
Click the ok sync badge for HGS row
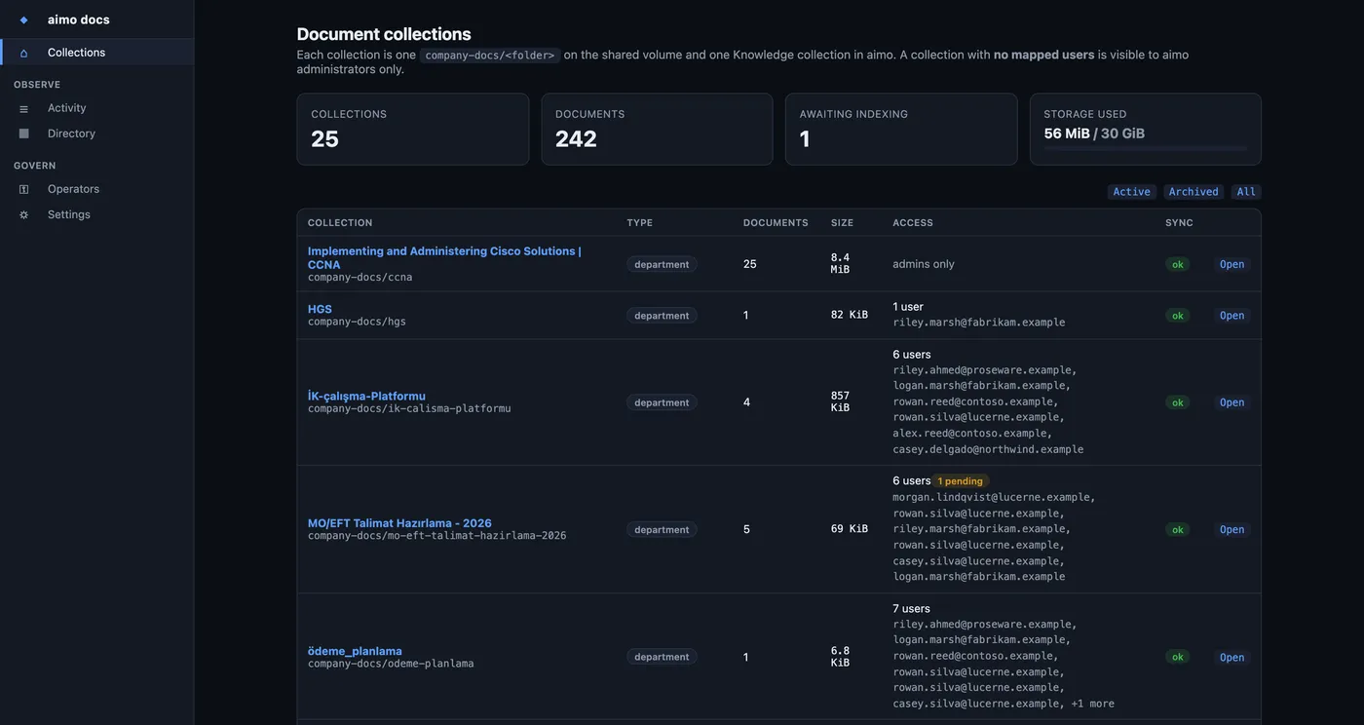click(x=1178, y=316)
